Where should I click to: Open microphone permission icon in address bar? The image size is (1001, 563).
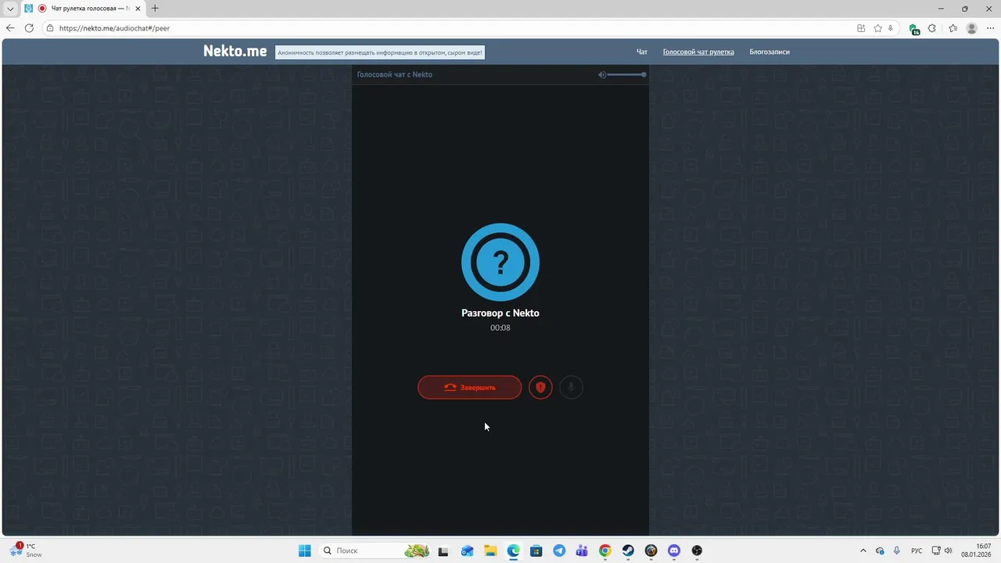click(891, 28)
